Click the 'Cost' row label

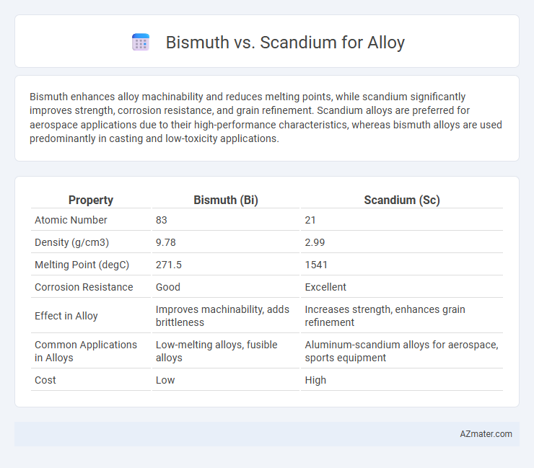click(45, 380)
